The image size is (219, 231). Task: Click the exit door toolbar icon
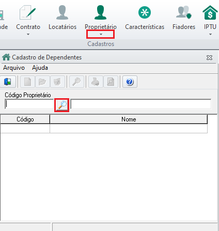click(x=8, y=82)
